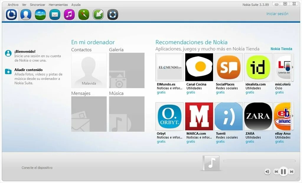Viewport: 302px width, 183px height.
Task: Open the Messages envelope icon in toolbar
Action: click(55, 15)
